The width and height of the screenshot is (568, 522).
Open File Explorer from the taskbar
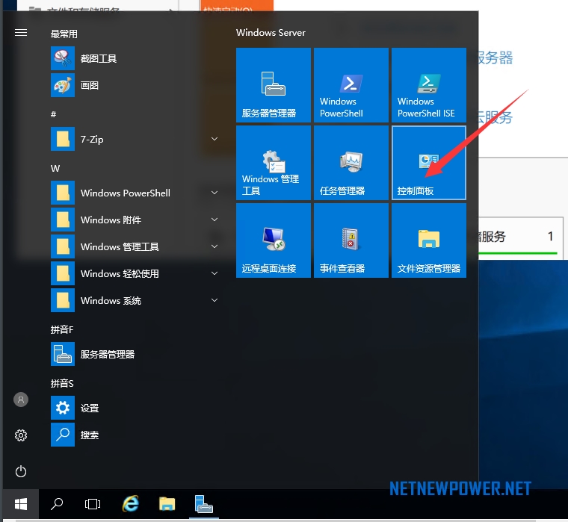point(167,504)
